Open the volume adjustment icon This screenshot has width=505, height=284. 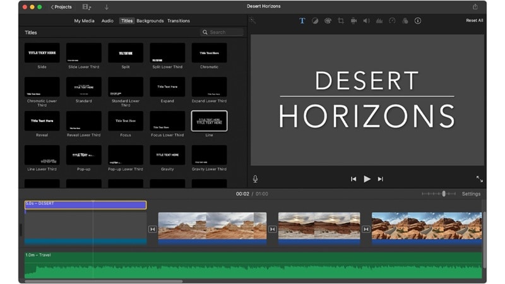pyautogui.click(x=367, y=21)
